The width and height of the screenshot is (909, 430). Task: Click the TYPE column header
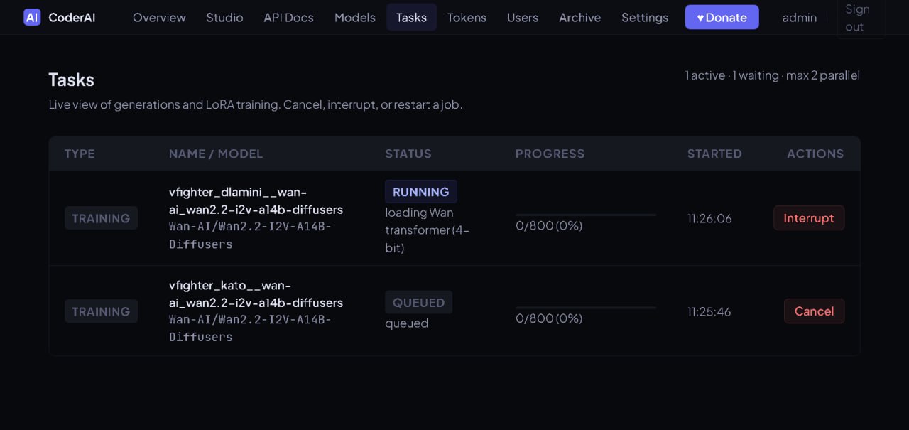(x=80, y=154)
